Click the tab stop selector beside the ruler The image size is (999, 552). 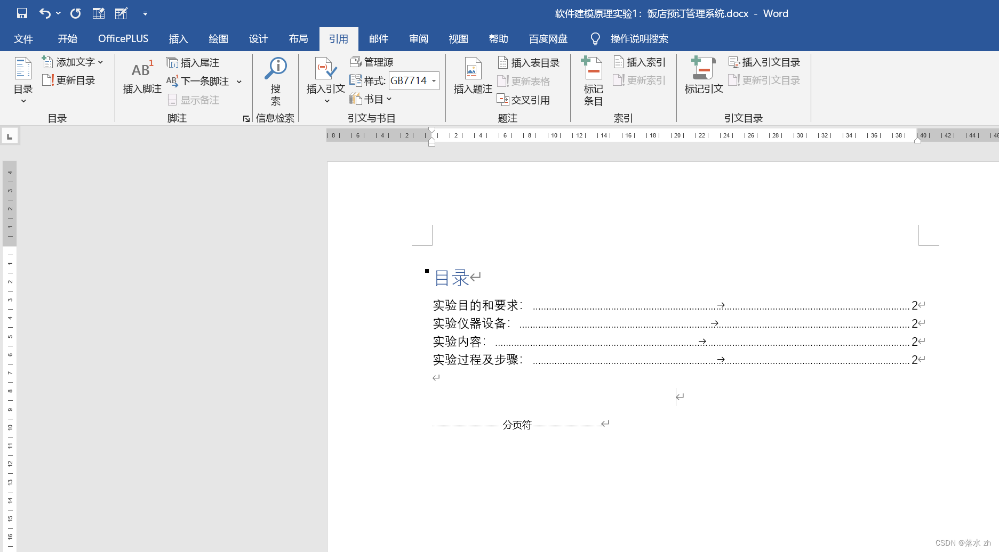pos(10,136)
